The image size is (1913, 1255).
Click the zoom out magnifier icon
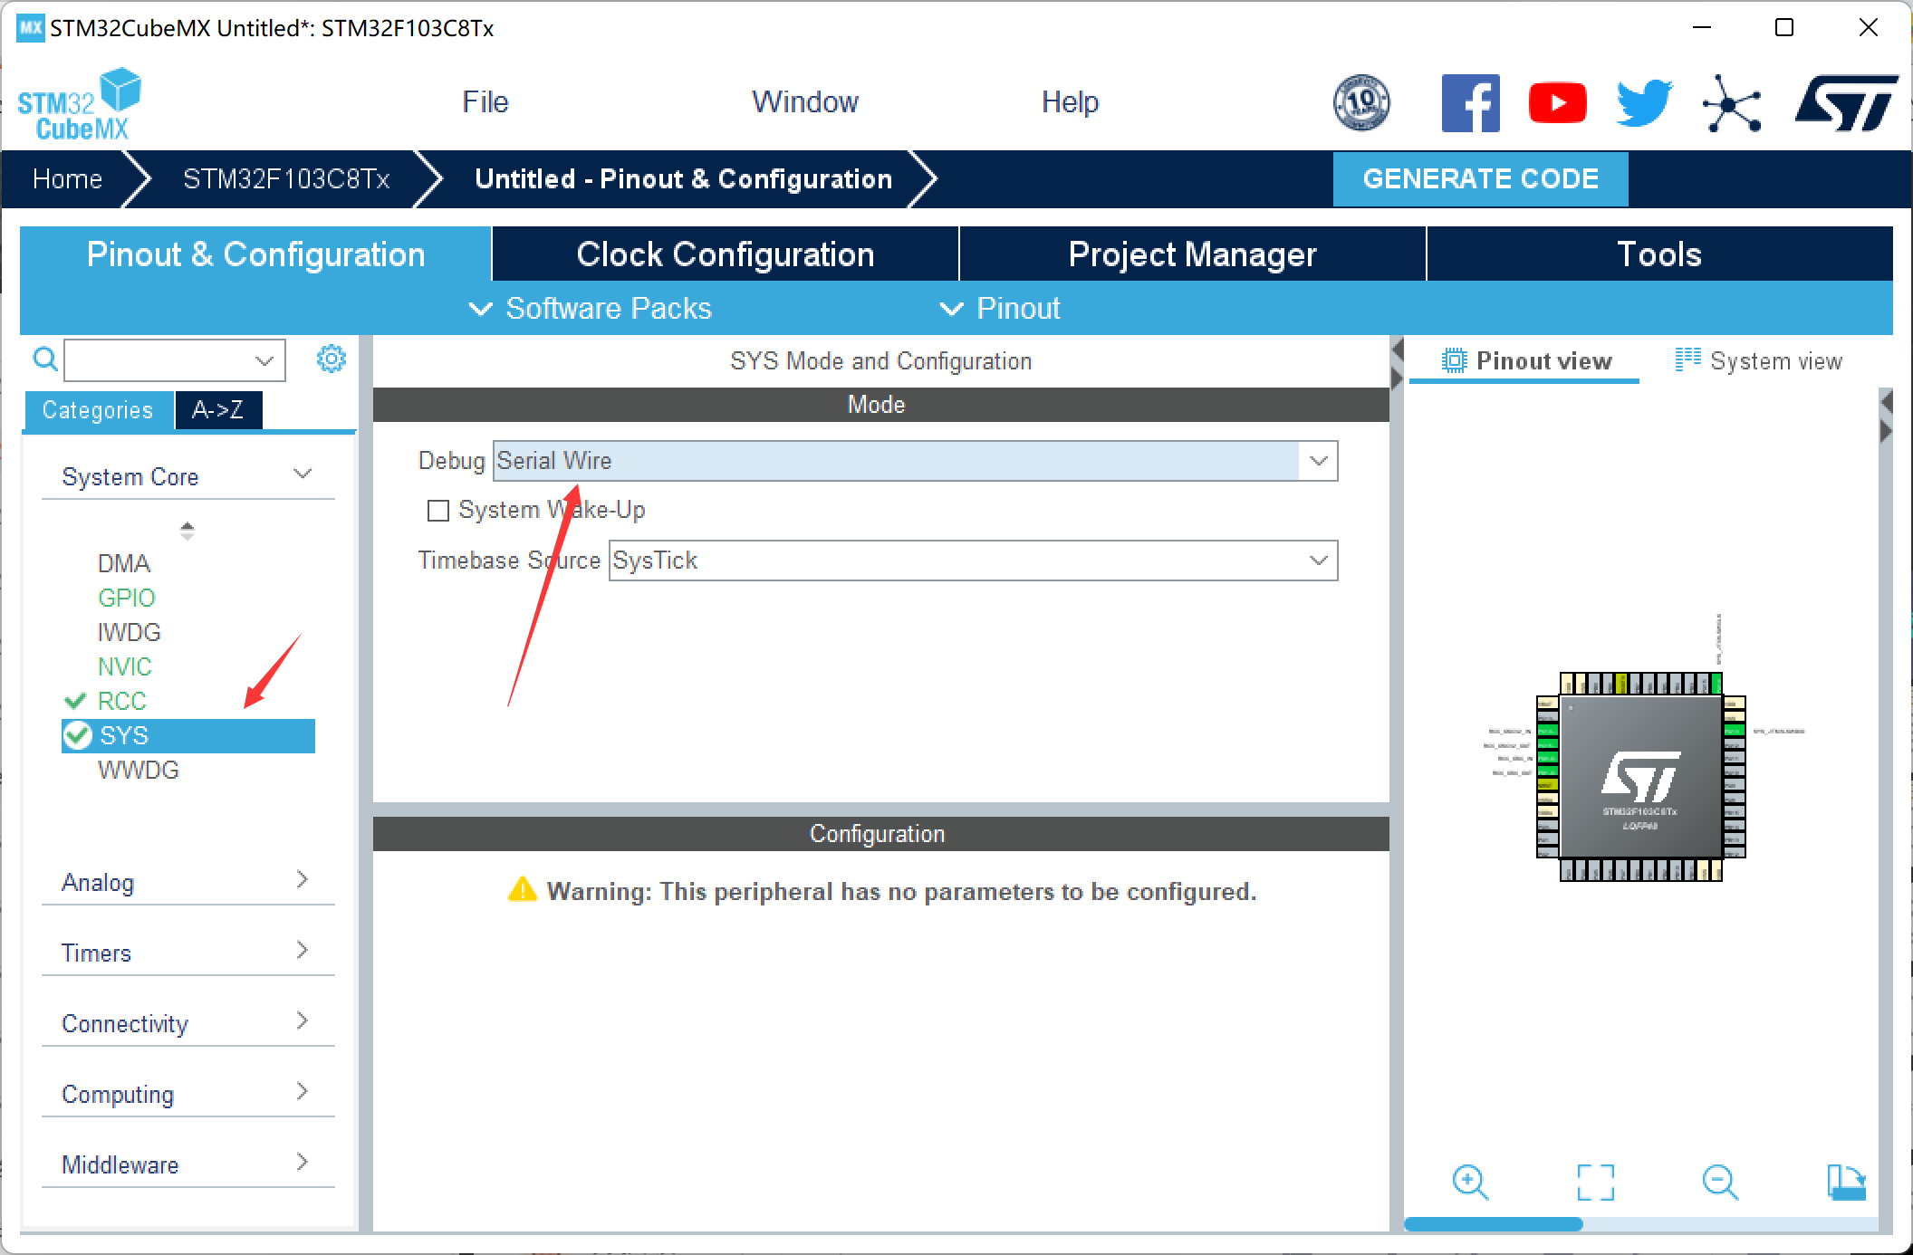(x=1719, y=1182)
